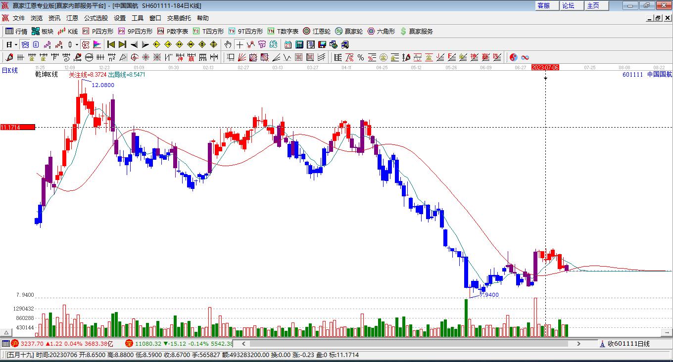Open the P四方形 tool
Image resolution: width=673 pixels, height=362 pixels.
coord(97,31)
